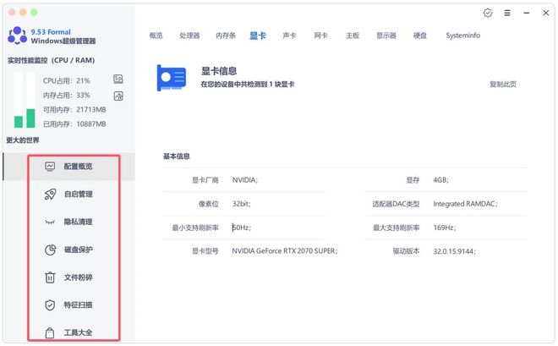Click the 可用内存: 21713MB readout
The image size is (558, 346).
tap(74, 110)
